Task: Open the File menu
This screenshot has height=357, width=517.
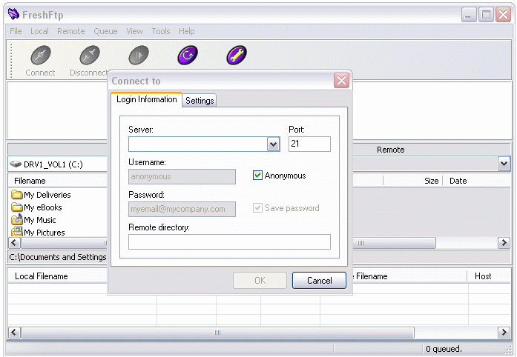Action: [16, 31]
